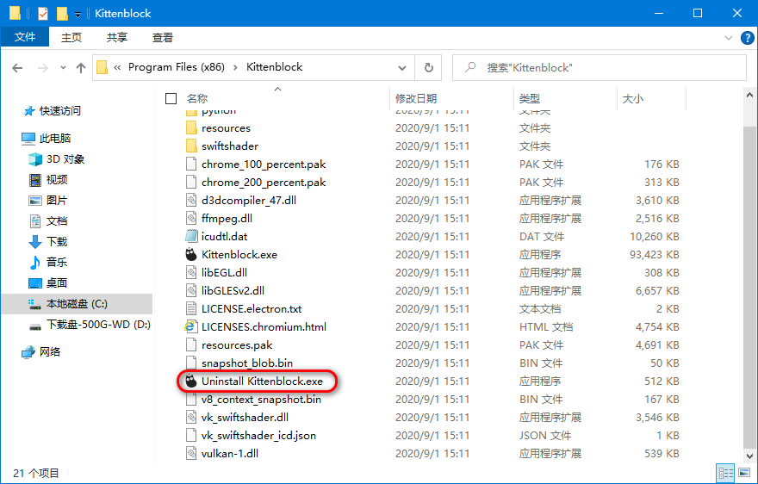Click the LICENSES.chromium.html Internet Explorer icon
Image resolution: width=758 pixels, height=484 pixels.
point(191,327)
